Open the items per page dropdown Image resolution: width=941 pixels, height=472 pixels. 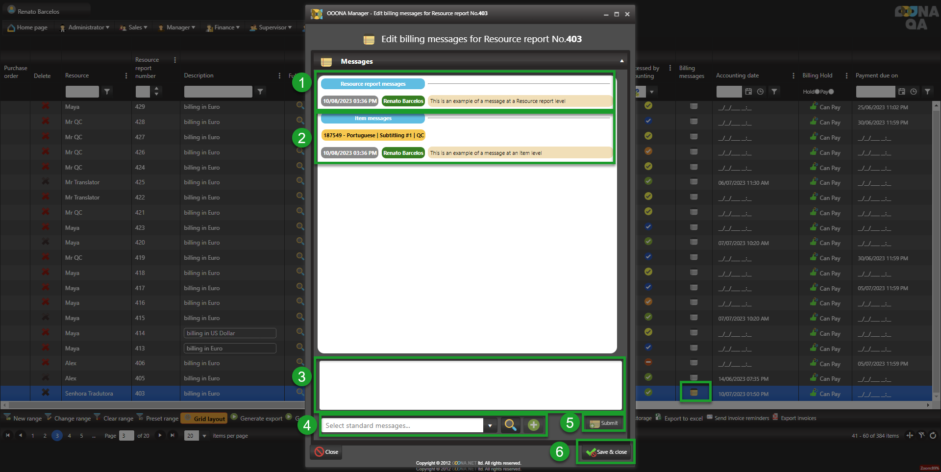coord(204,436)
